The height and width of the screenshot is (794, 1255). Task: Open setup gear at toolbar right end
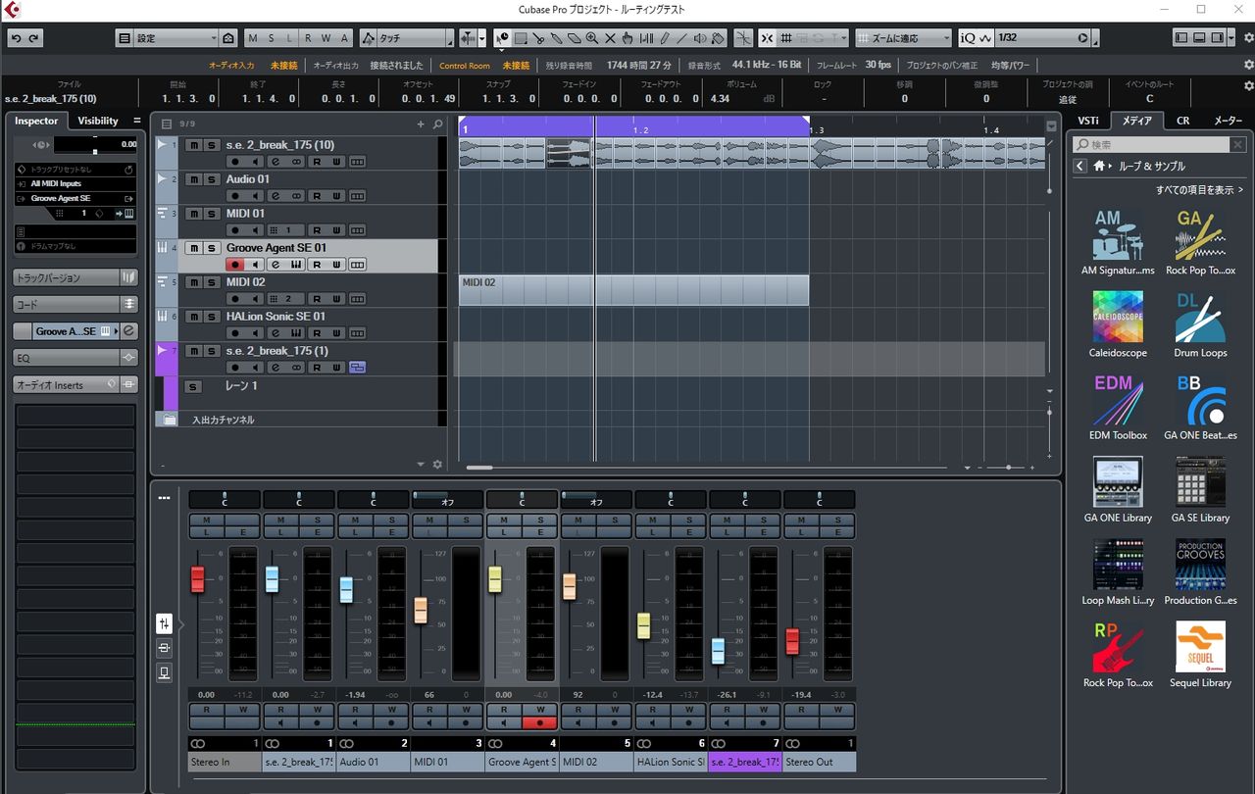point(1248,38)
